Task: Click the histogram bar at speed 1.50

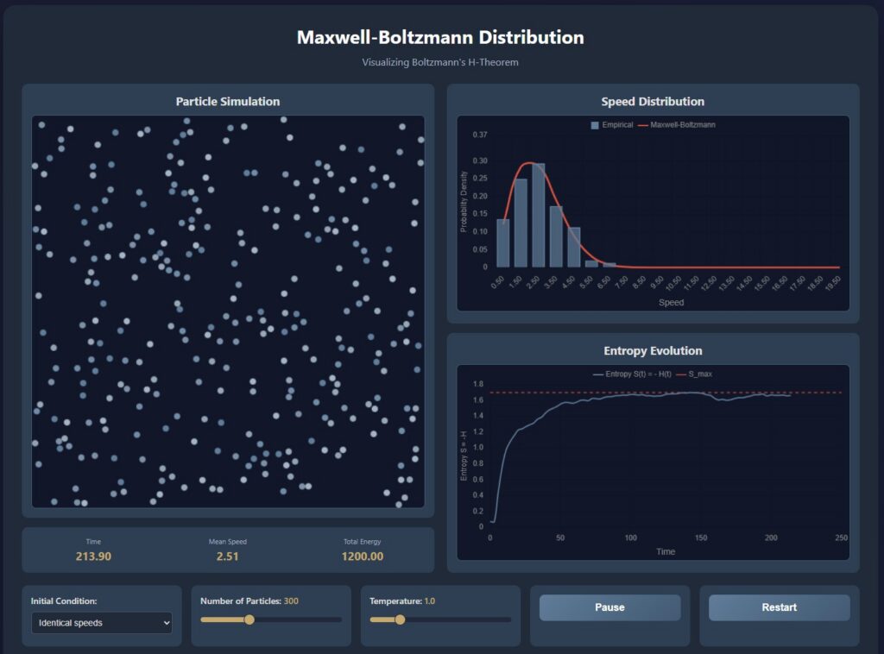Action: [521, 223]
